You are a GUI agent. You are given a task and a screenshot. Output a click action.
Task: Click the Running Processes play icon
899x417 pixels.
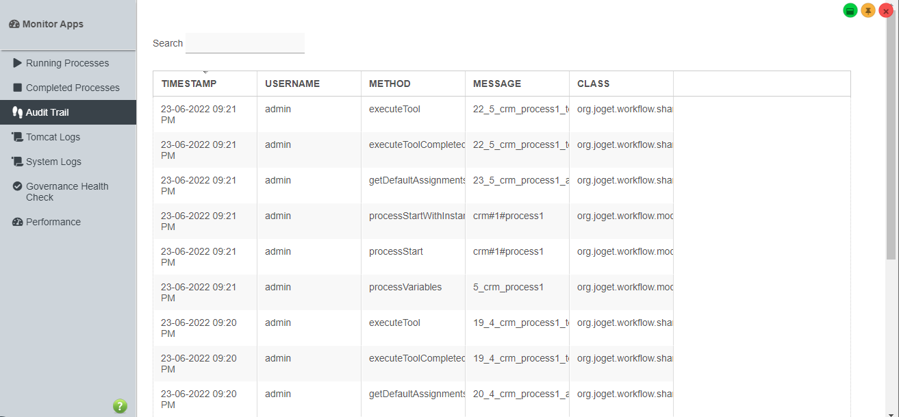tap(18, 63)
